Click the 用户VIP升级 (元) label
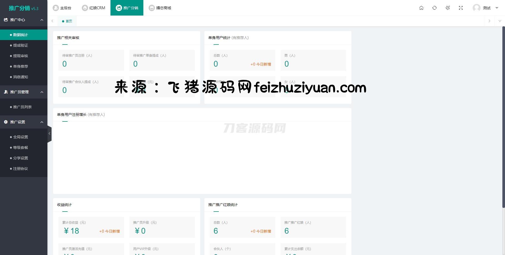Screen dimensions: 505x255 [x=146, y=249]
